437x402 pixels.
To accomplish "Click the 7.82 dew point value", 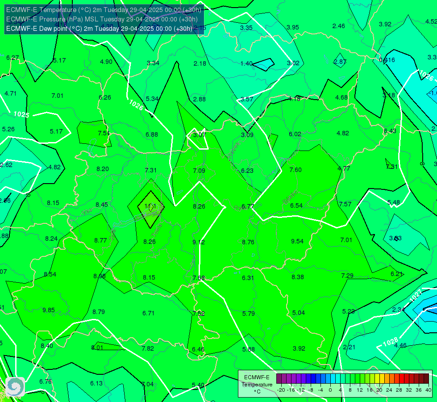I will click(x=148, y=348).
